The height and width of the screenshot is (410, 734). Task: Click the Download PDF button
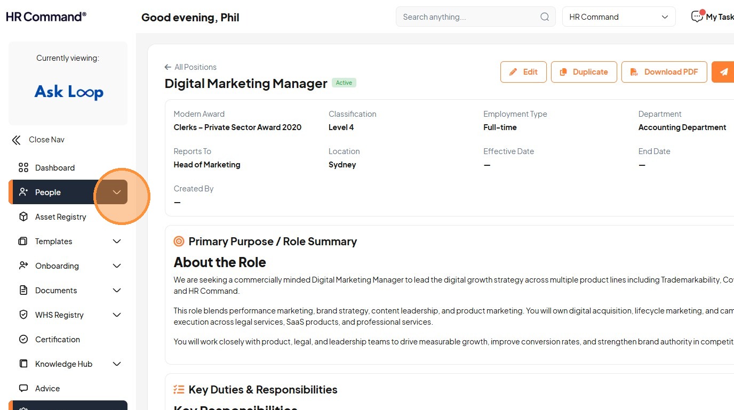coord(664,72)
